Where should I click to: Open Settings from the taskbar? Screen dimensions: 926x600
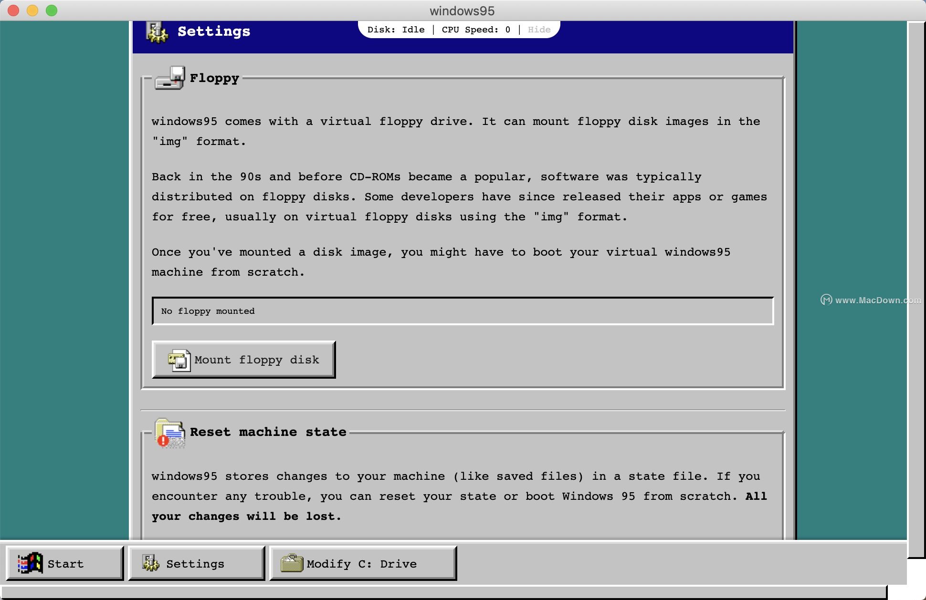(196, 563)
